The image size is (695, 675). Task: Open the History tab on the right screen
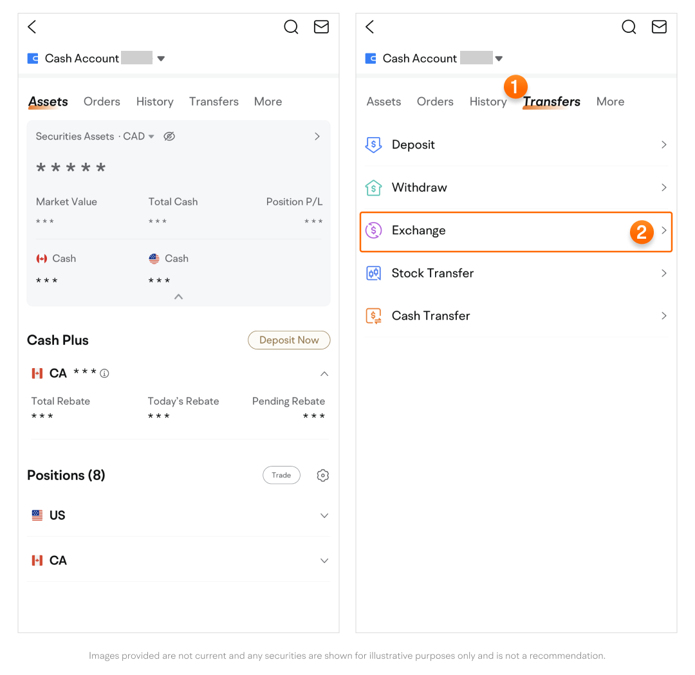click(488, 102)
